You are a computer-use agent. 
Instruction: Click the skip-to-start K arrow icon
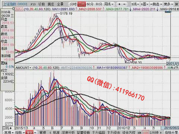(x=177, y=4)
